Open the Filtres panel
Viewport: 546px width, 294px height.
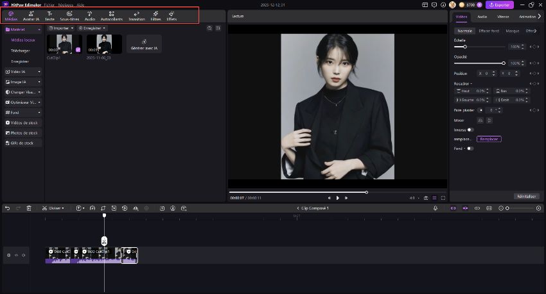pos(155,16)
